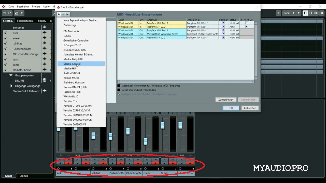Open the snapshot dropdown arrow beside camera
The width and height of the screenshot is (326, 183).
click(x=22, y=13)
